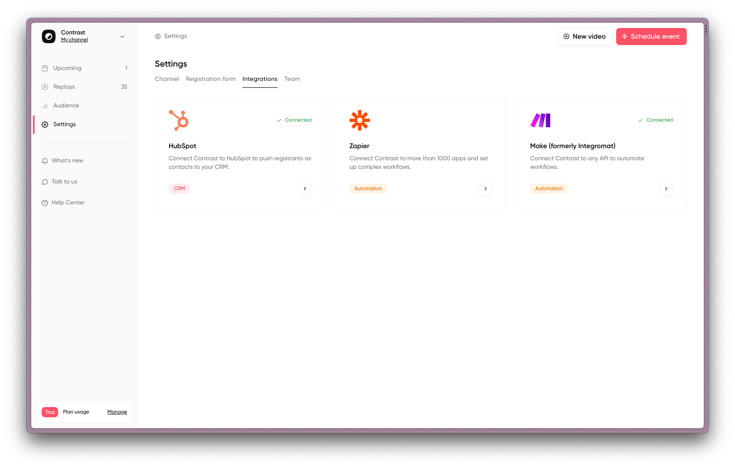Expand the Zapier integration details
The height and width of the screenshot is (468, 735).
485,188
